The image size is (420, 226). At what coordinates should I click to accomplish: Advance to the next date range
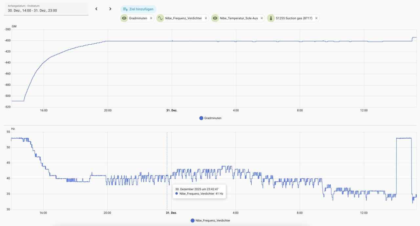pyautogui.click(x=110, y=9)
